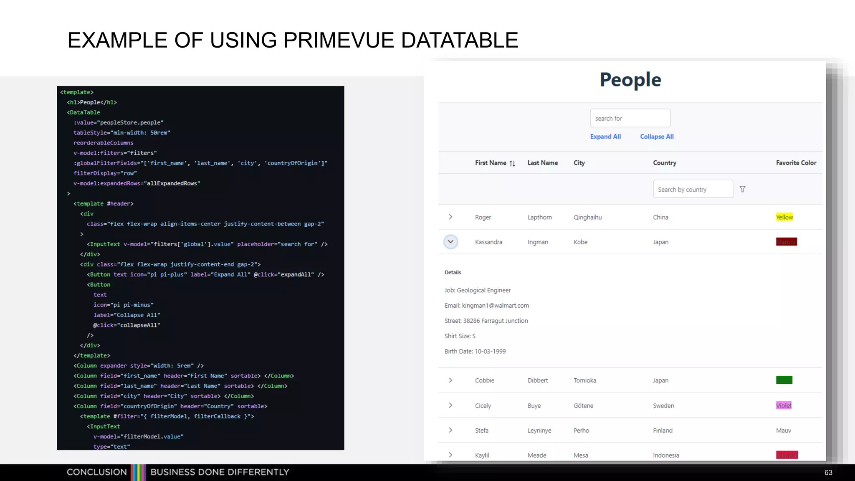Open the country filter funnel menu
This screenshot has width=855, height=481.
[x=742, y=189]
